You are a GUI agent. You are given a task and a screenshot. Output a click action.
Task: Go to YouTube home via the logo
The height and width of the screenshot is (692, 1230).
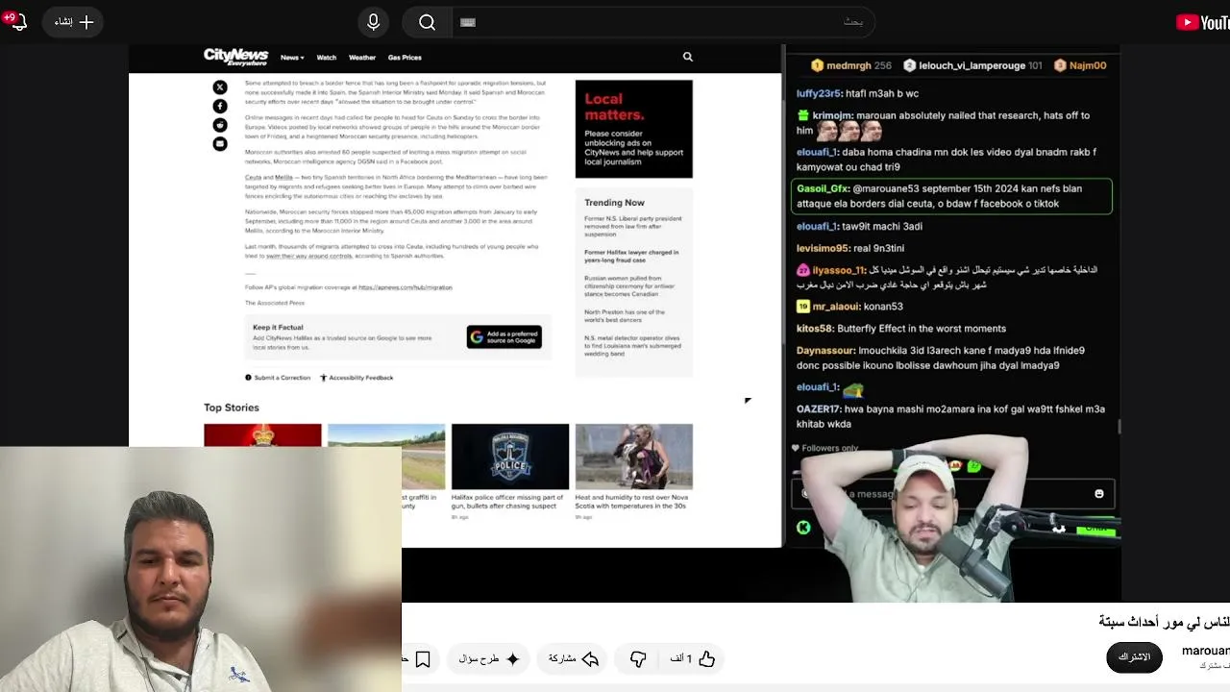click(x=1202, y=22)
